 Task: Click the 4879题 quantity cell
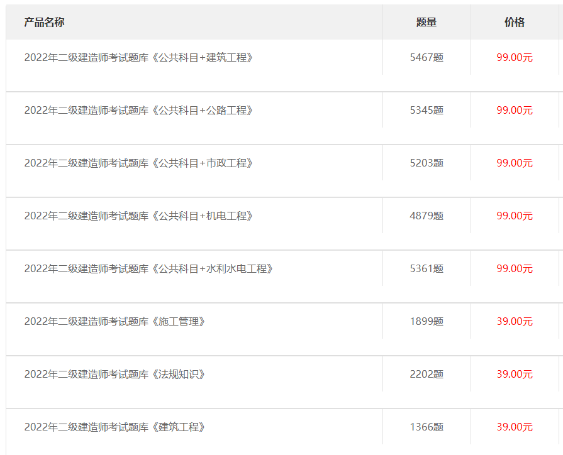click(426, 216)
